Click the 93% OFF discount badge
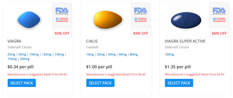Image resolution: width=233 pixels, height=98 pixels. [x=62, y=33]
